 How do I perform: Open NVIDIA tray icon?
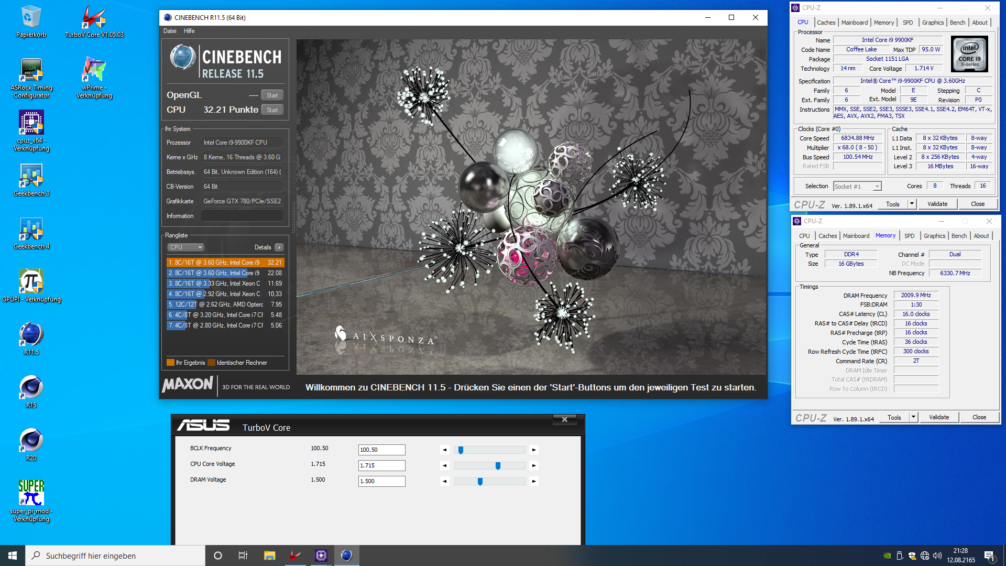(x=887, y=556)
